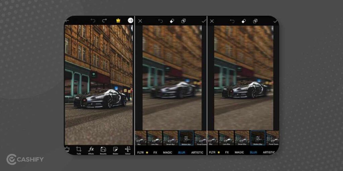This screenshot has width=343, height=171.
Task: Switch to the ARTISTIC tab in the rightmost screen
Action: point(269,152)
